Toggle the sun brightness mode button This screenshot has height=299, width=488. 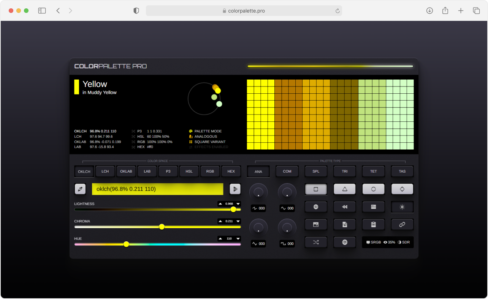pyautogui.click(x=402, y=207)
